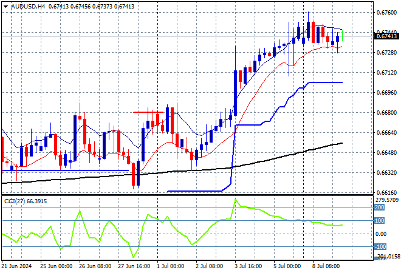Select the CCI 0.00 level label

[380, 234]
